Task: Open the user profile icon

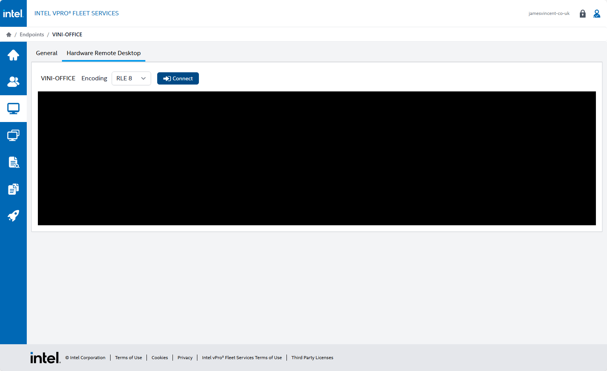Action: (x=597, y=14)
